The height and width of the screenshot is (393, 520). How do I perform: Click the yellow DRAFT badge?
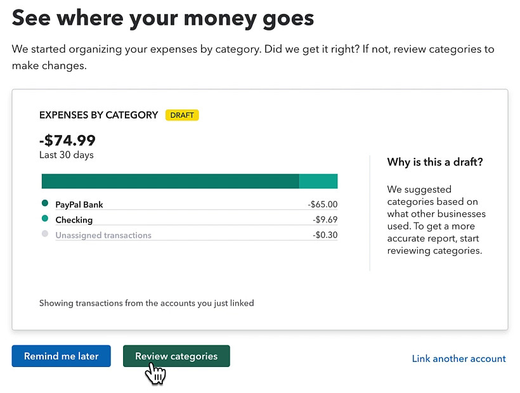182,115
